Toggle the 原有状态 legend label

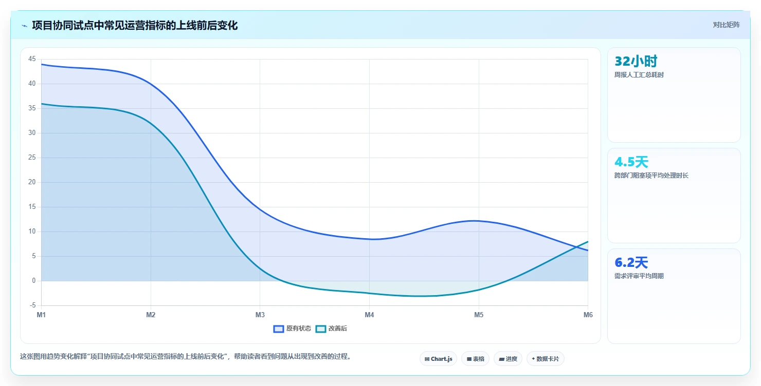[299, 329]
